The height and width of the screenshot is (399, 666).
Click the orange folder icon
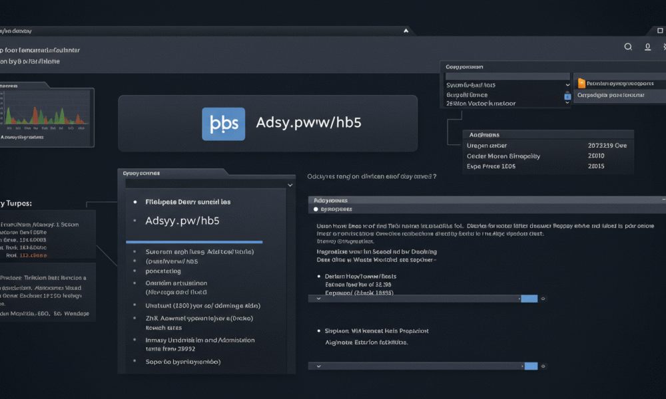pyautogui.click(x=581, y=84)
